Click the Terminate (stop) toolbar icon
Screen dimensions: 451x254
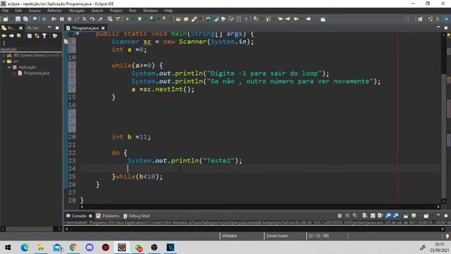coord(69,19)
